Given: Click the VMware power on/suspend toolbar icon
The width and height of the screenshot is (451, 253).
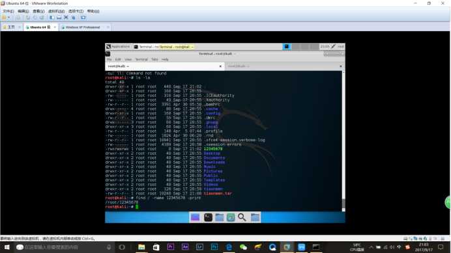Looking at the screenshot, I should click(x=4, y=18).
